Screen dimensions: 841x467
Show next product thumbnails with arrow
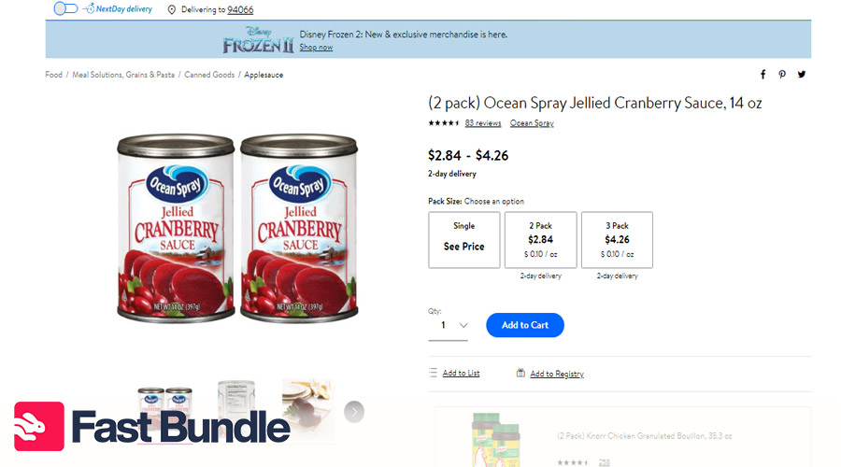click(353, 412)
